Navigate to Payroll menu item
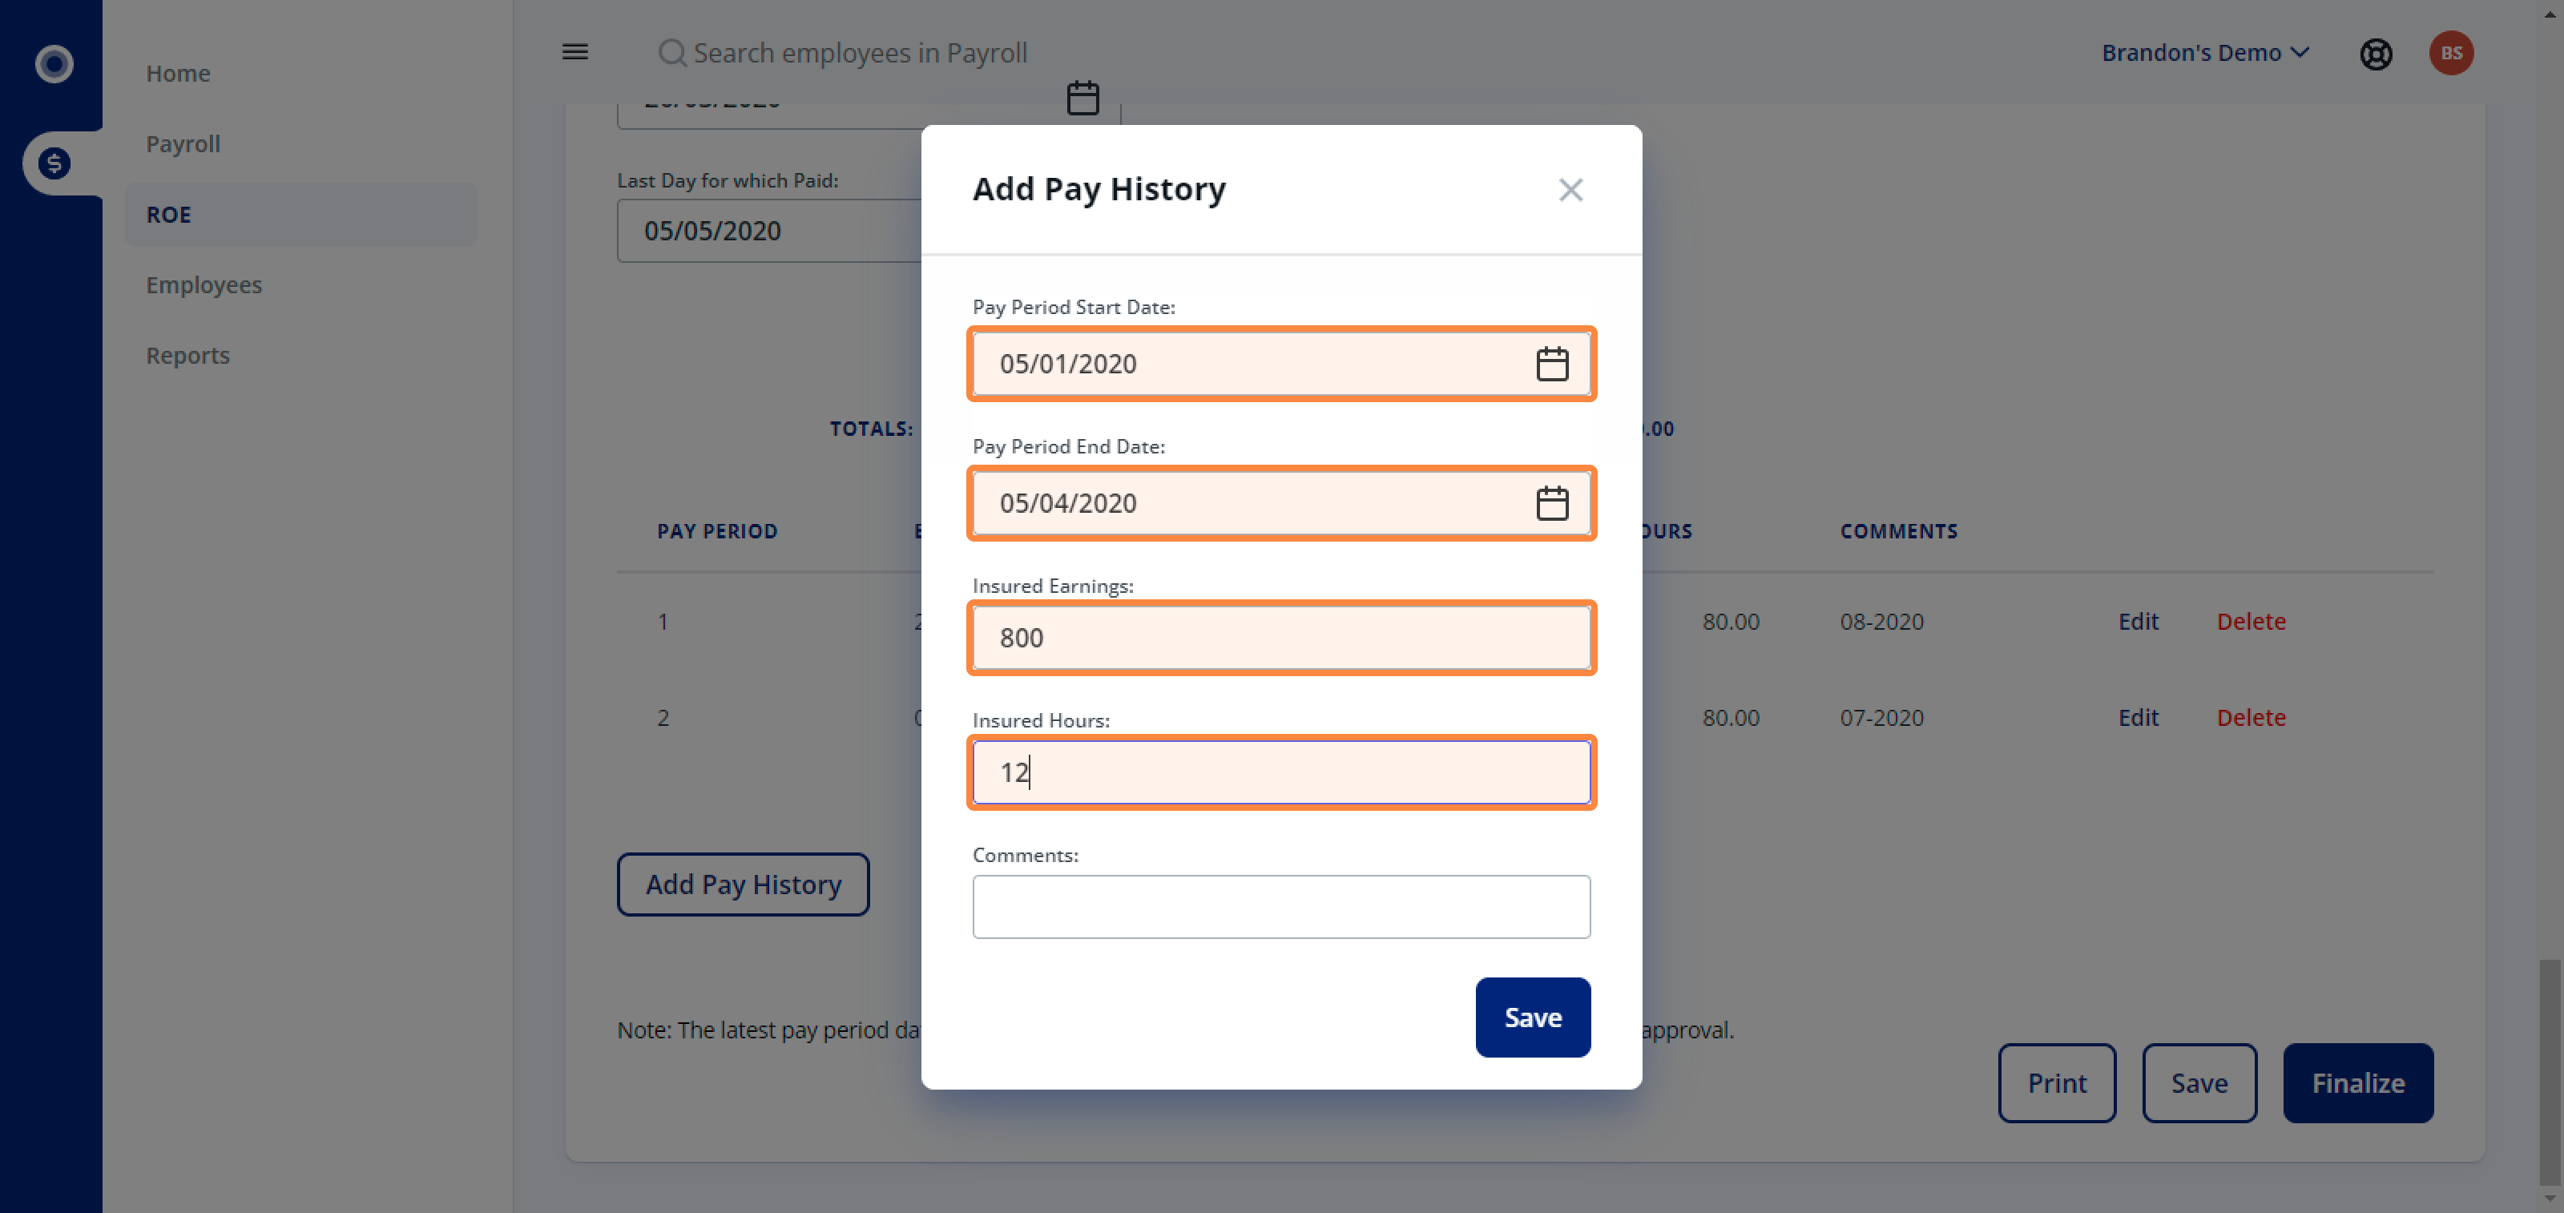The image size is (2564, 1213). pos(183,143)
